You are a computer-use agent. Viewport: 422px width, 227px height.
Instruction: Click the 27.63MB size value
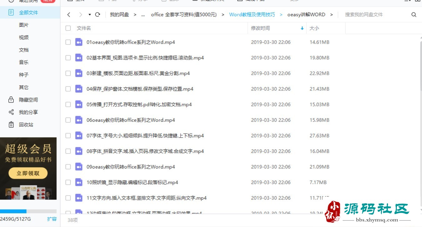point(319,135)
